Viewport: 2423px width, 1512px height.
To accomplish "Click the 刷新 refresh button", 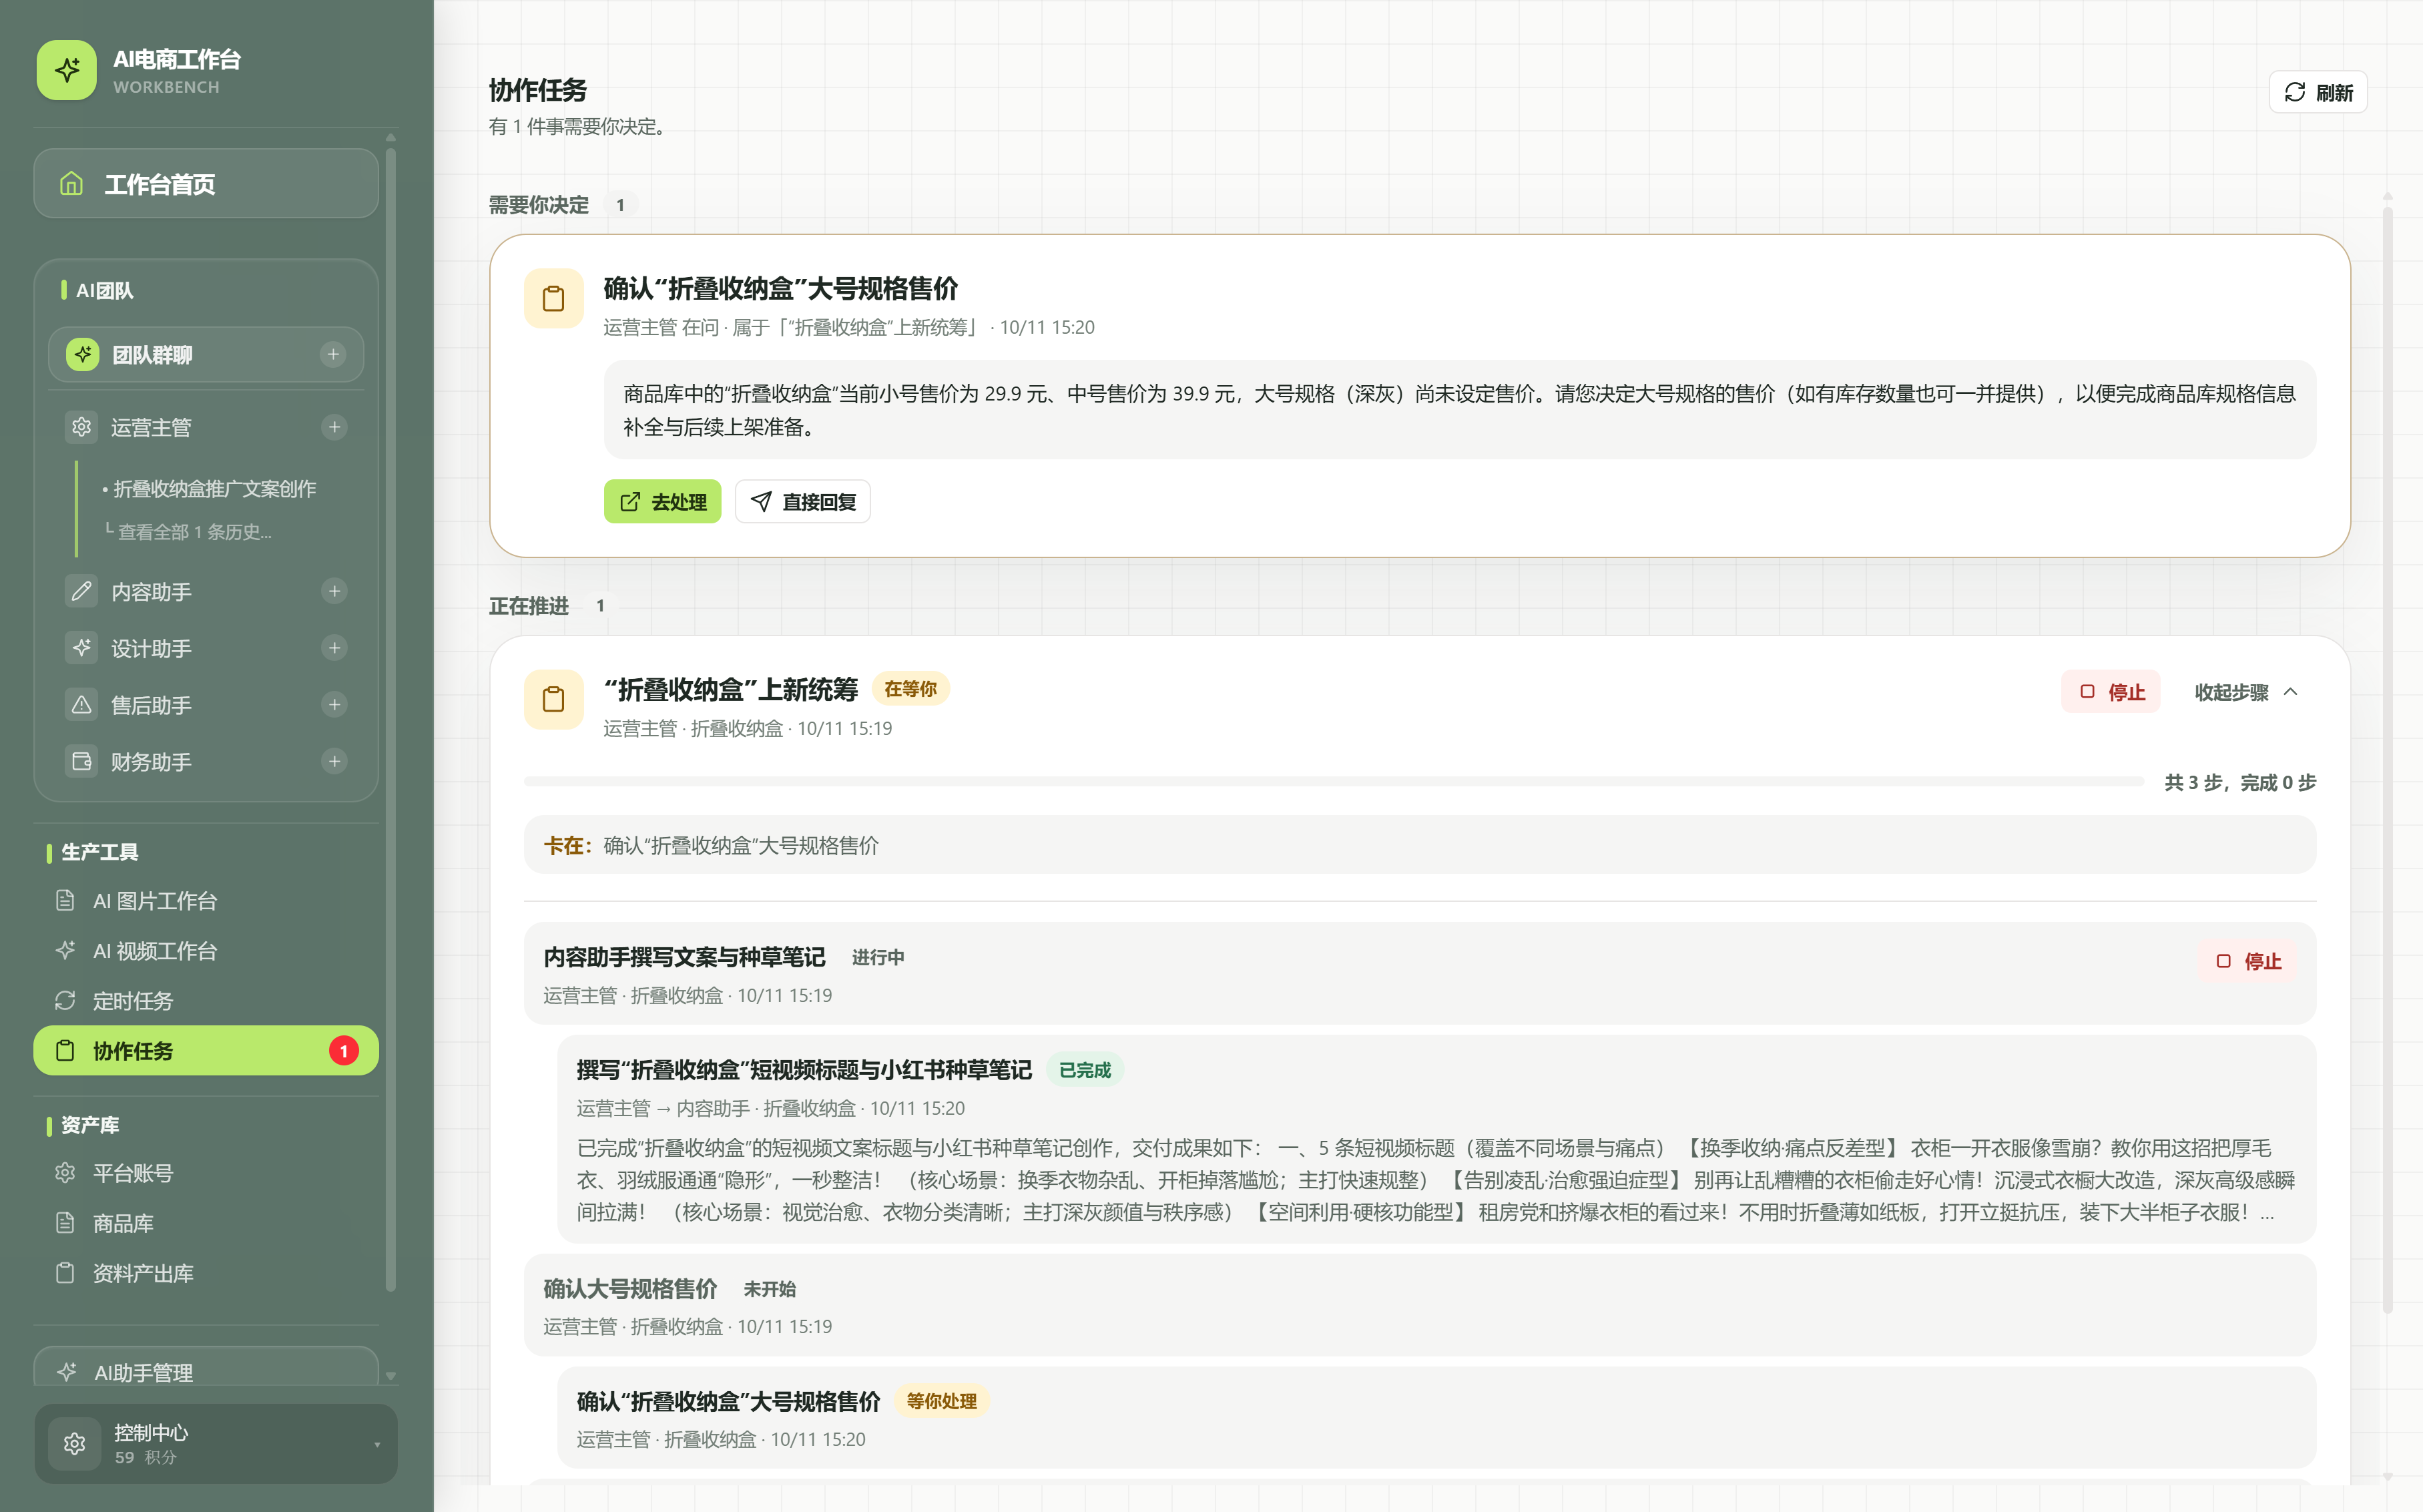I will [x=2318, y=92].
